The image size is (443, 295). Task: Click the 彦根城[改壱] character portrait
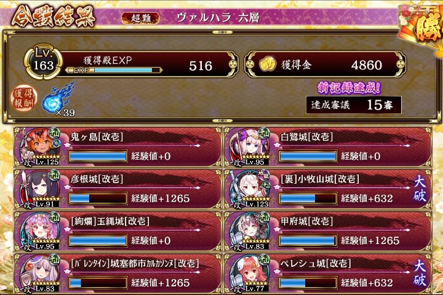tap(38, 189)
